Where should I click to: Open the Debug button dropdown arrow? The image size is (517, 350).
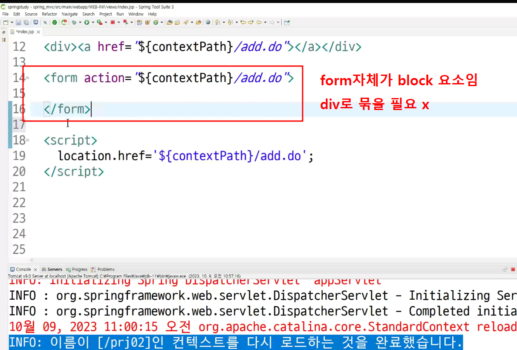coord(80,22)
